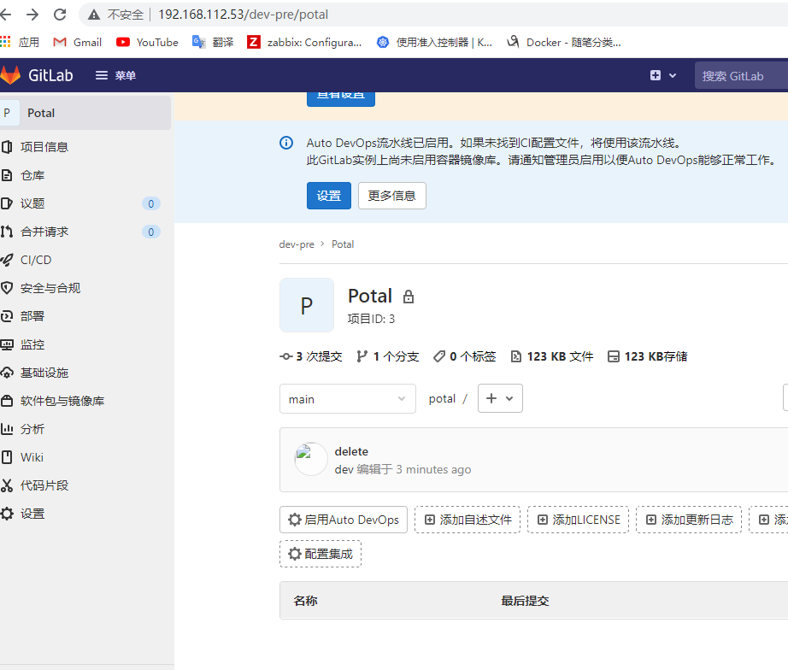
Task: Open the + create dropdown in top bar
Action: pyautogui.click(x=663, y=74)
